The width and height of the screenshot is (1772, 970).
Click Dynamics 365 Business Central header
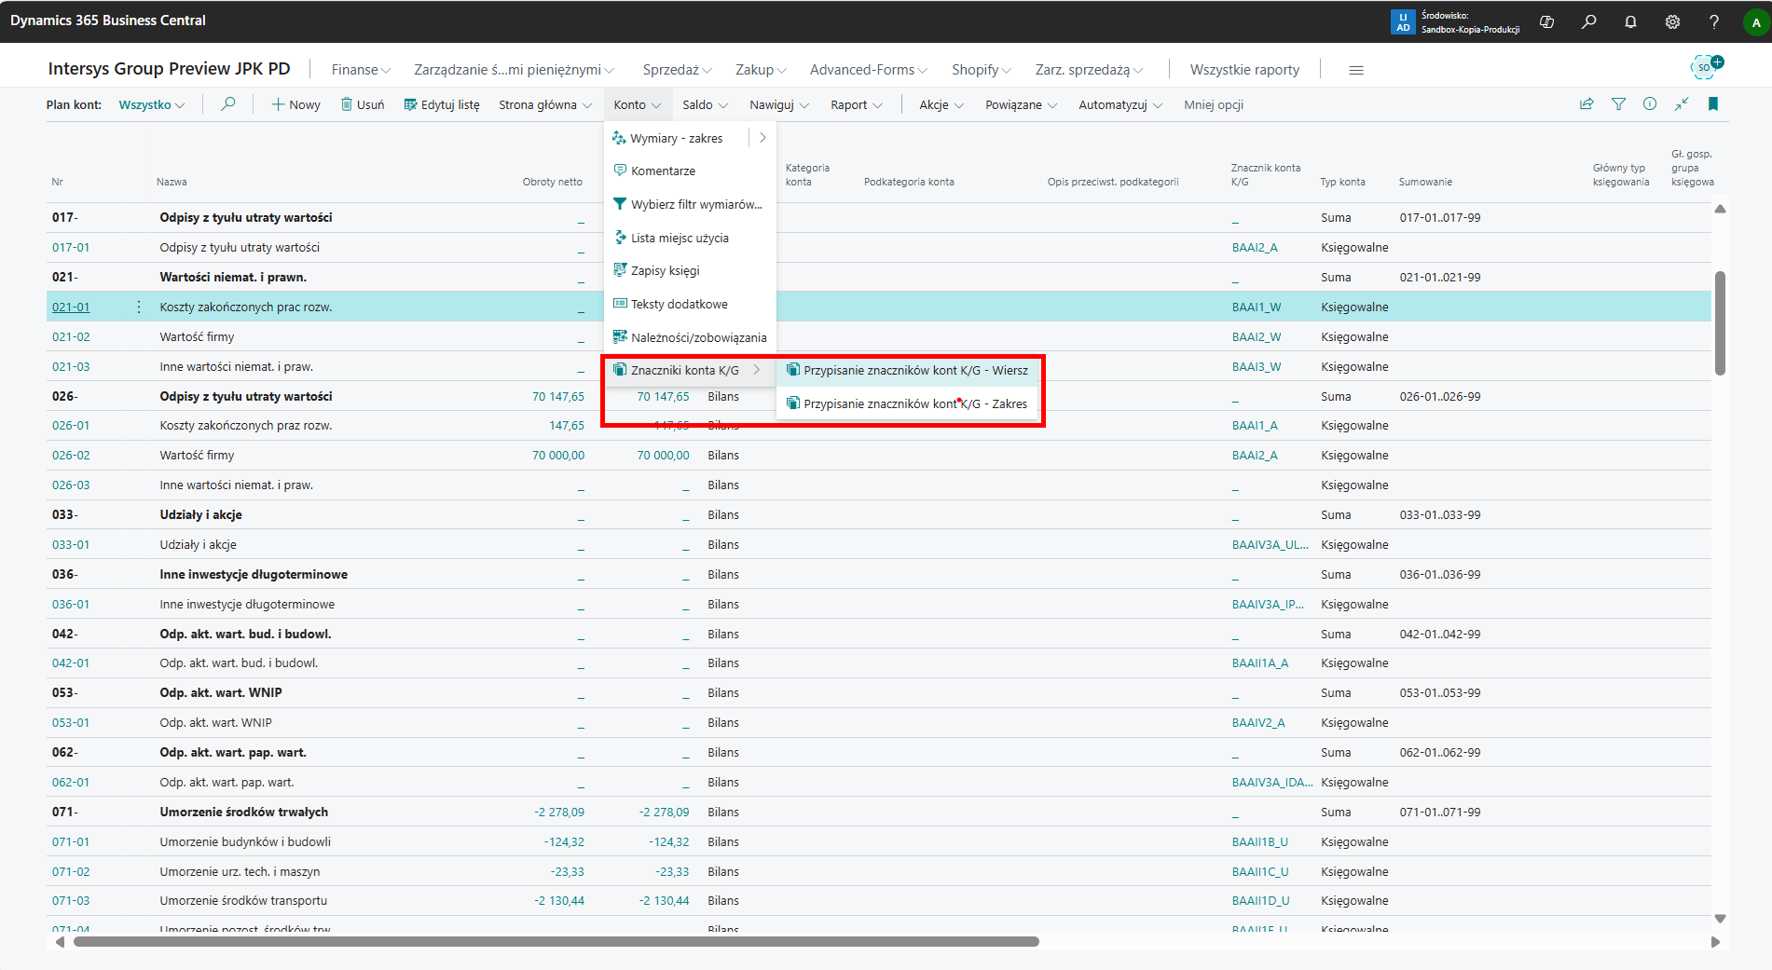(108, 20)
